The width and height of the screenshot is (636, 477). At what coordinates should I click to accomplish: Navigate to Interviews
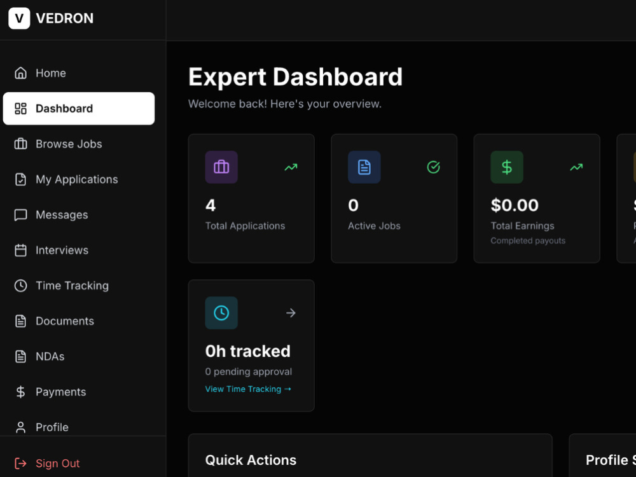tap(79, 250)
